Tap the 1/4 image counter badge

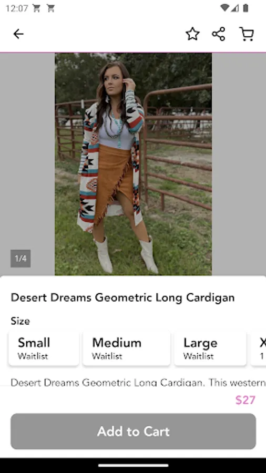pos(21,259)
